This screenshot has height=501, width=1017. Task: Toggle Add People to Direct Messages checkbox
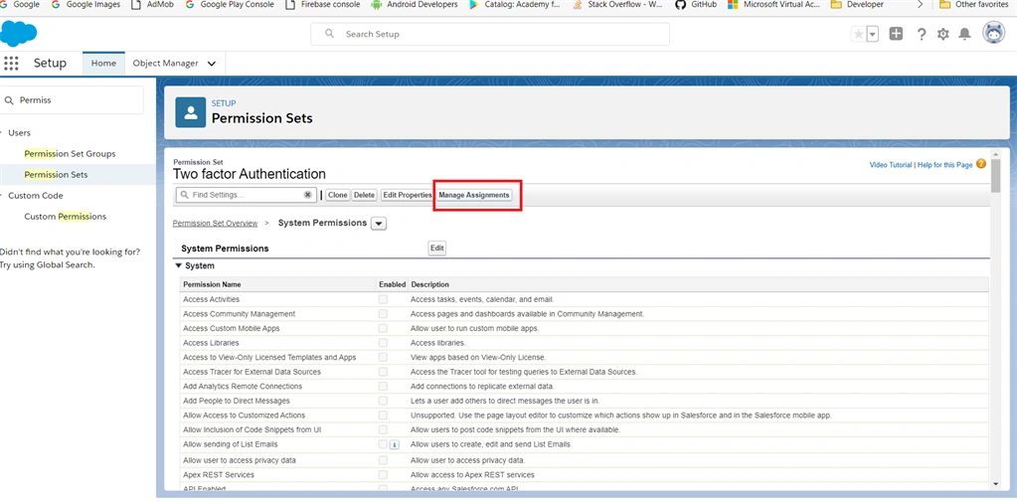click(383, 401)
